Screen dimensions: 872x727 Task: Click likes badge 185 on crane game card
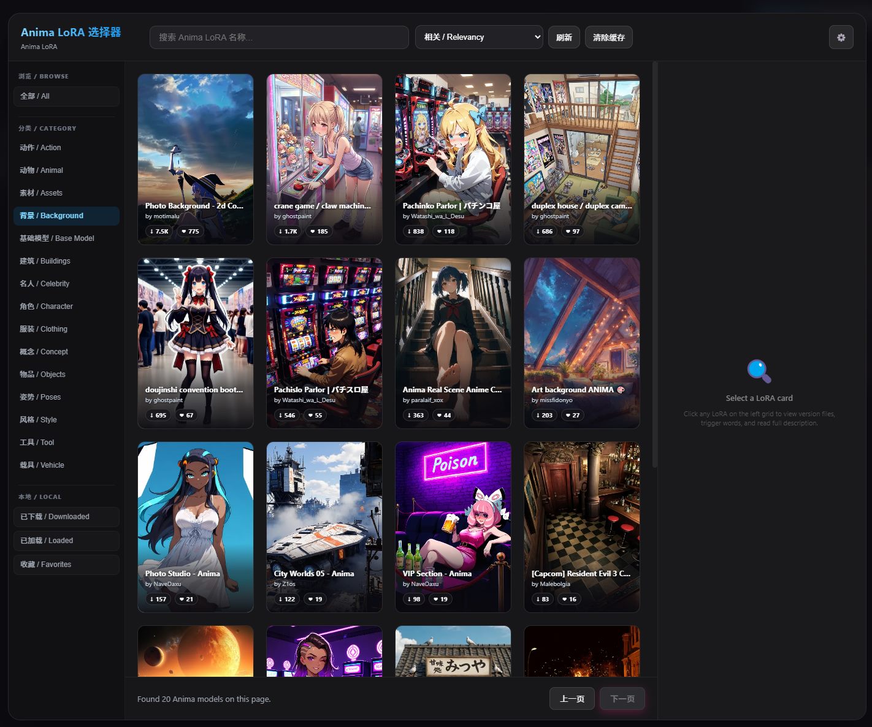[318, 231]
